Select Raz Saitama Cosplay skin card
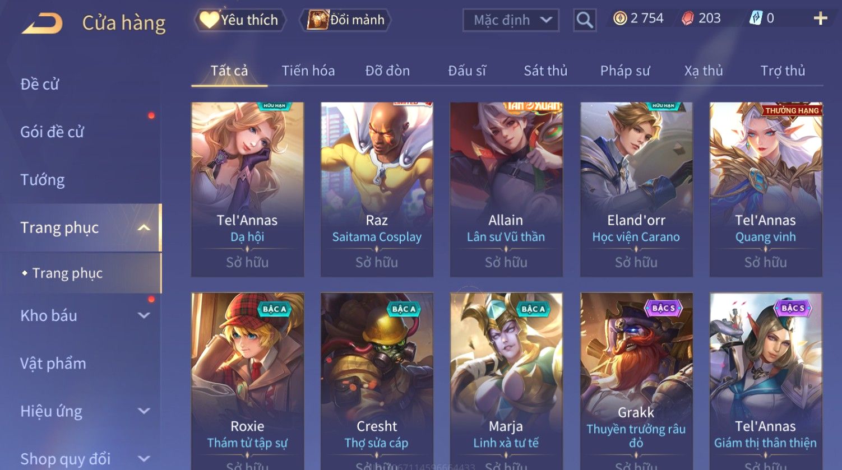This screenshot has height=470, width=842. [377, 189]
